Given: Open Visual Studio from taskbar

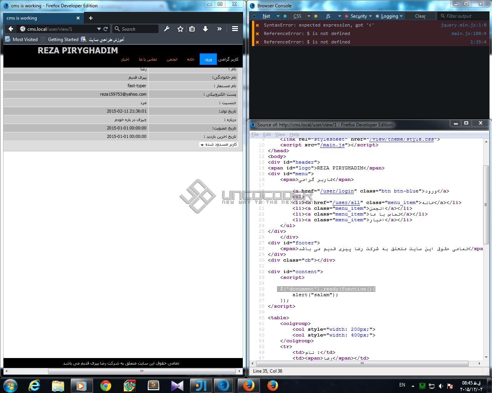Looking at the screenshot, I should click(x=177, y=385).
